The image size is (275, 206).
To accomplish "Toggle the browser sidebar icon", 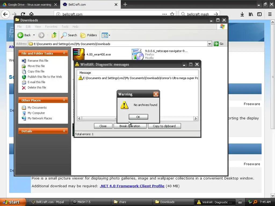I will (259, 14).
